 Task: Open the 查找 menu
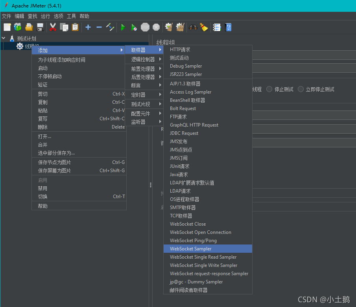[32, 16]
